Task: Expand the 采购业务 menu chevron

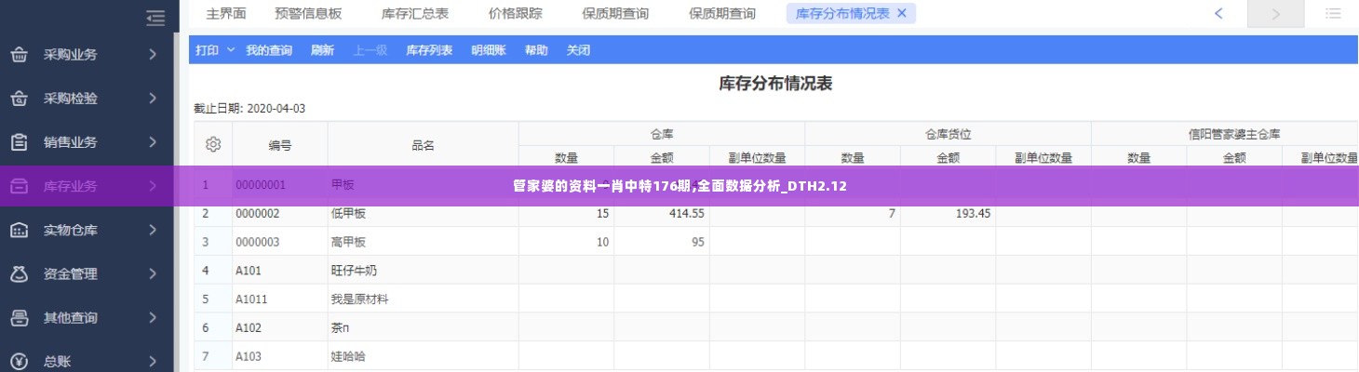Action: coord(153,55)
